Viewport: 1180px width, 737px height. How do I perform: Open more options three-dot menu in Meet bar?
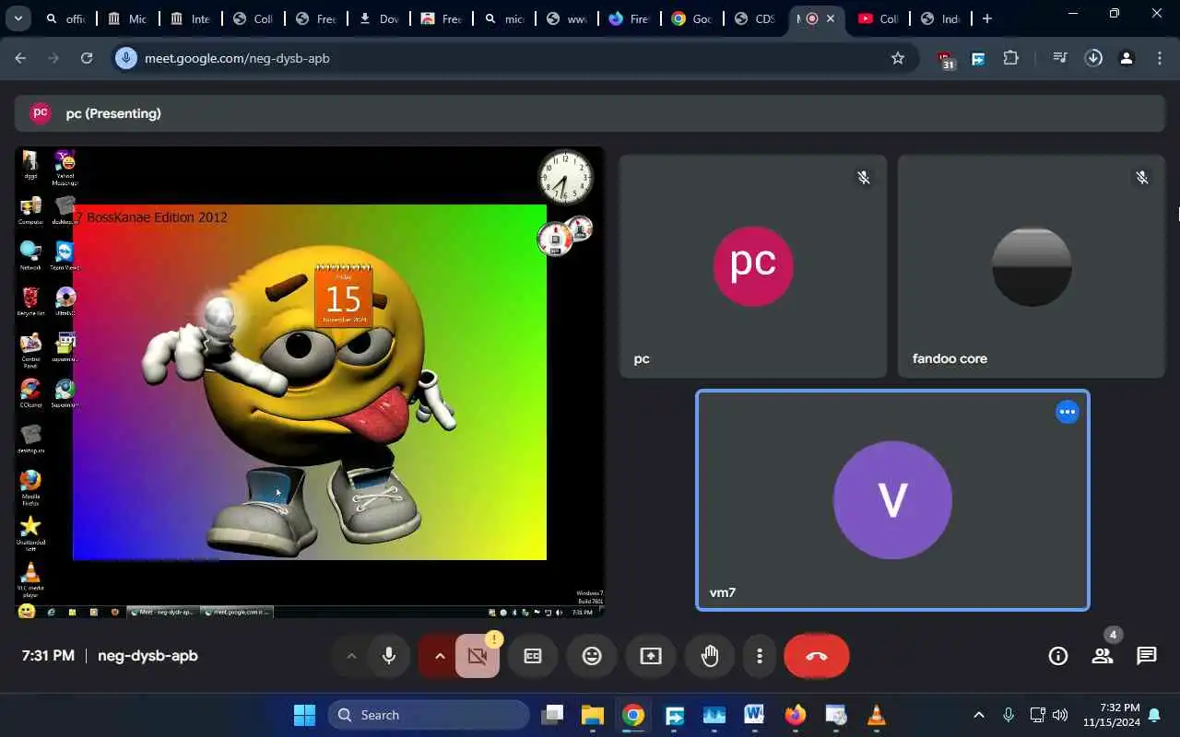pos(760,656)
